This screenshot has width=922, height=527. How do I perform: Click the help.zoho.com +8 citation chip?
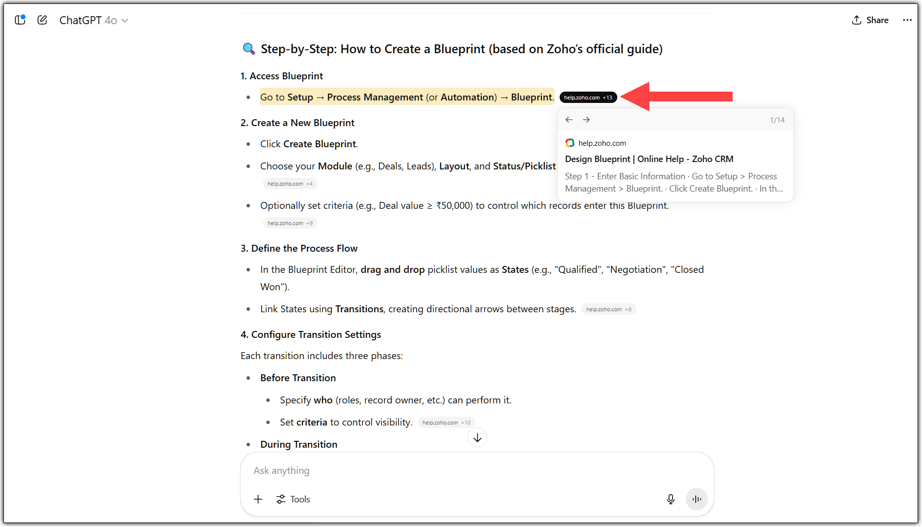click(609, 309)
